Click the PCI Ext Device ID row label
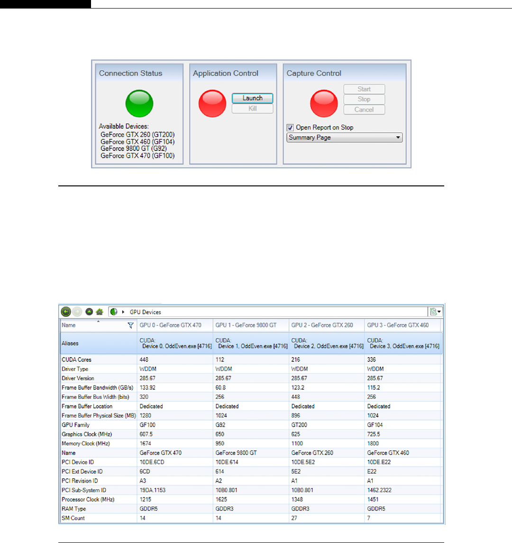Viewport: 512px width, 543px height. (82, 472)
